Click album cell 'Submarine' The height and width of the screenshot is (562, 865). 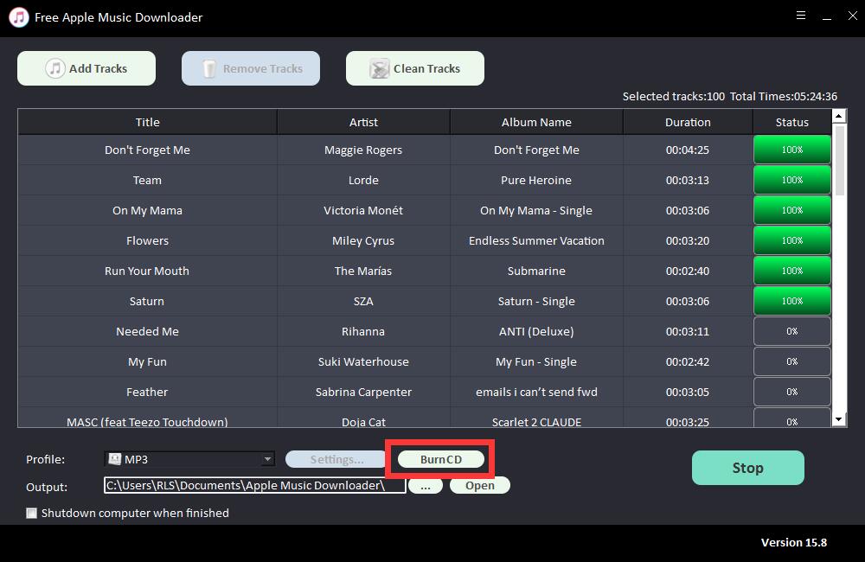[536, 271]
